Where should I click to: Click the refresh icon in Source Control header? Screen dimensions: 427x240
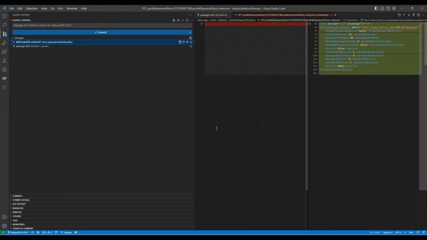187,20
